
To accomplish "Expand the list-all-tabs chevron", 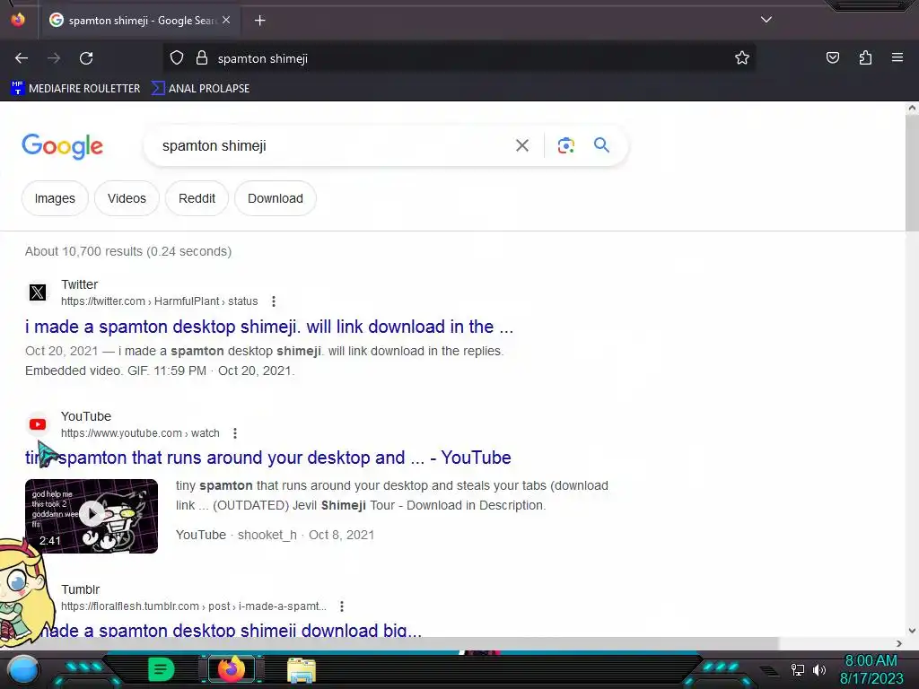I will [766, 20].
